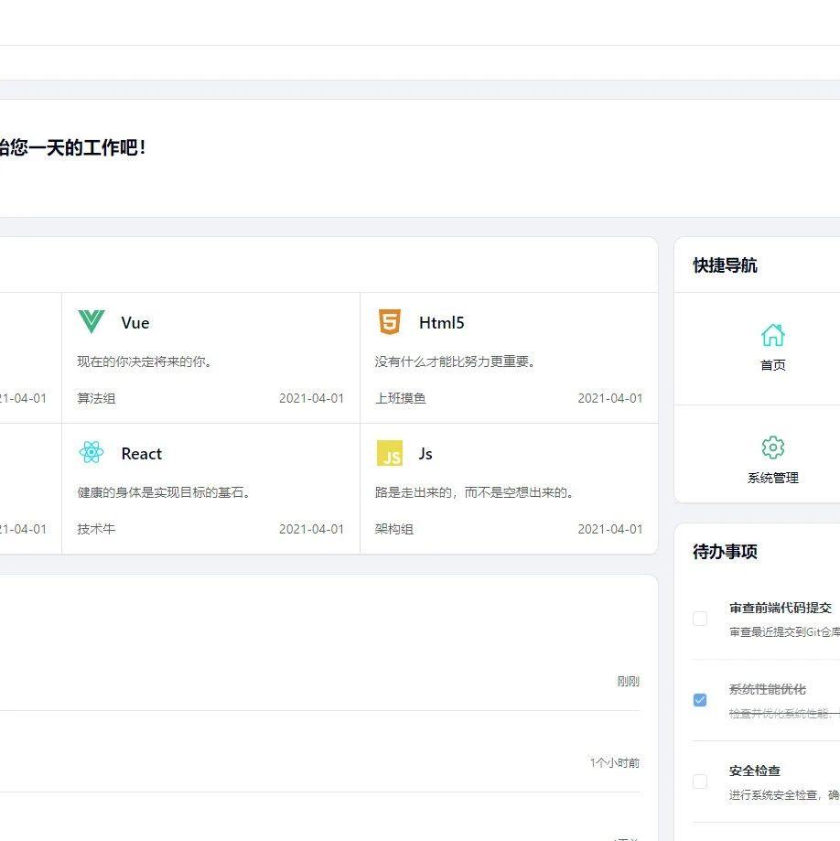Select the 系统管理 quick navigation item

773,478
